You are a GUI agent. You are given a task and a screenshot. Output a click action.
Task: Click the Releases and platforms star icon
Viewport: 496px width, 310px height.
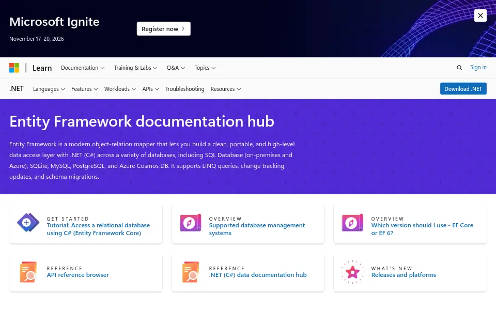(x=352, y=272)
